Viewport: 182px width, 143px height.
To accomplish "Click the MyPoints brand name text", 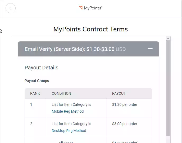I will pyautogui.click(x=93, y=8).
